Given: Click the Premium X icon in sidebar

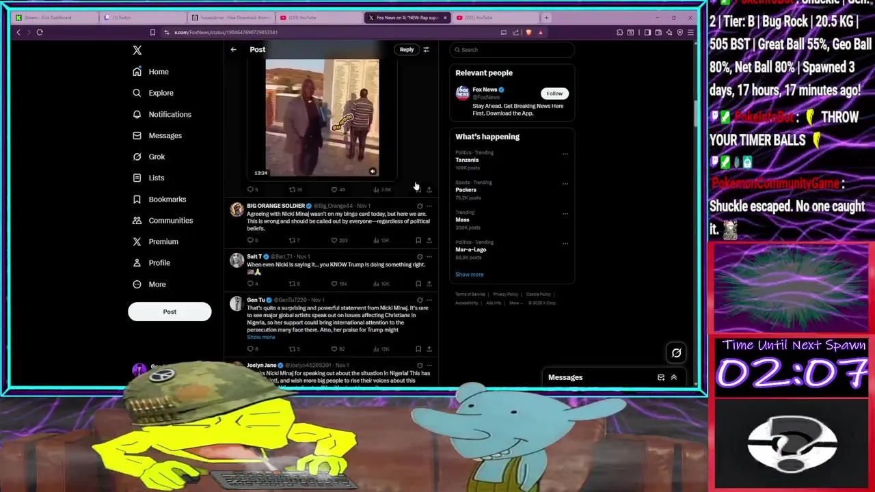Looking at the screenshot, I should [137, 241].
